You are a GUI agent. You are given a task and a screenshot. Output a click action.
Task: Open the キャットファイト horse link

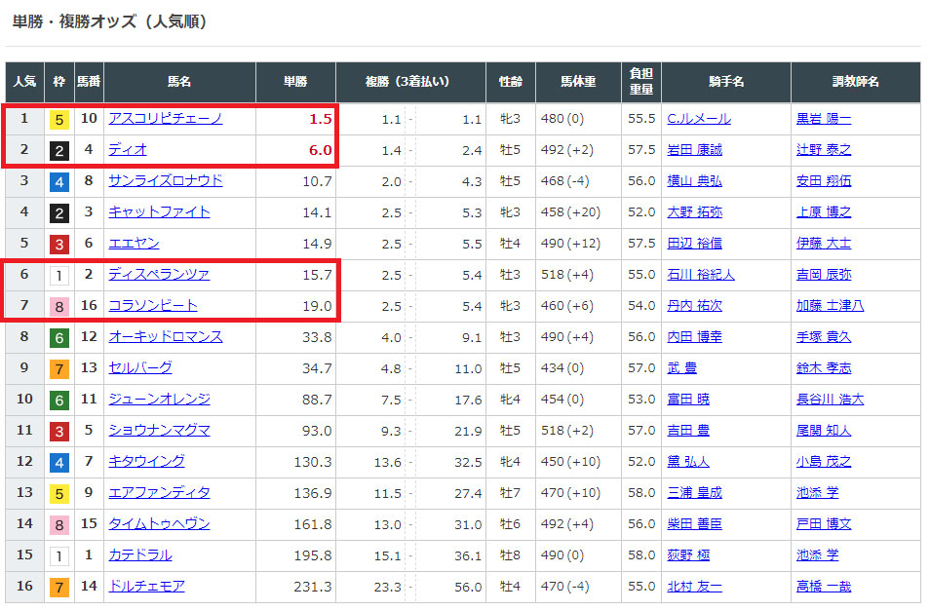pyautogui.click(x=159, y=212)
